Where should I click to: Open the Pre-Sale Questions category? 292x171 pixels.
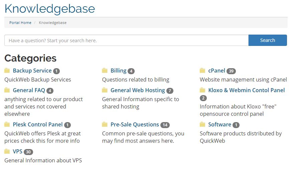135,124
